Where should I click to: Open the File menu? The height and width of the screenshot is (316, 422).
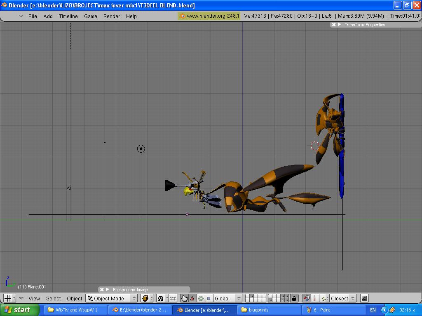coord(33,16)
